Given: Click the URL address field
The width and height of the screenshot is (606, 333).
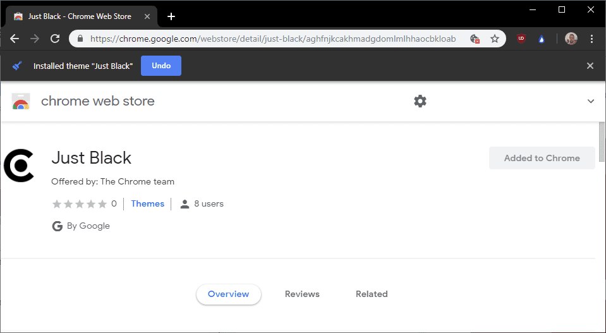Looking at the screenshot, I should click(x=272, y=39).
